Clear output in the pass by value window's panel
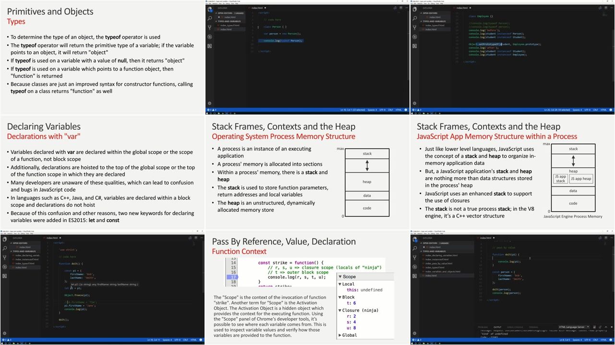This screenshot has width=615, height=345. coord(594,327)
